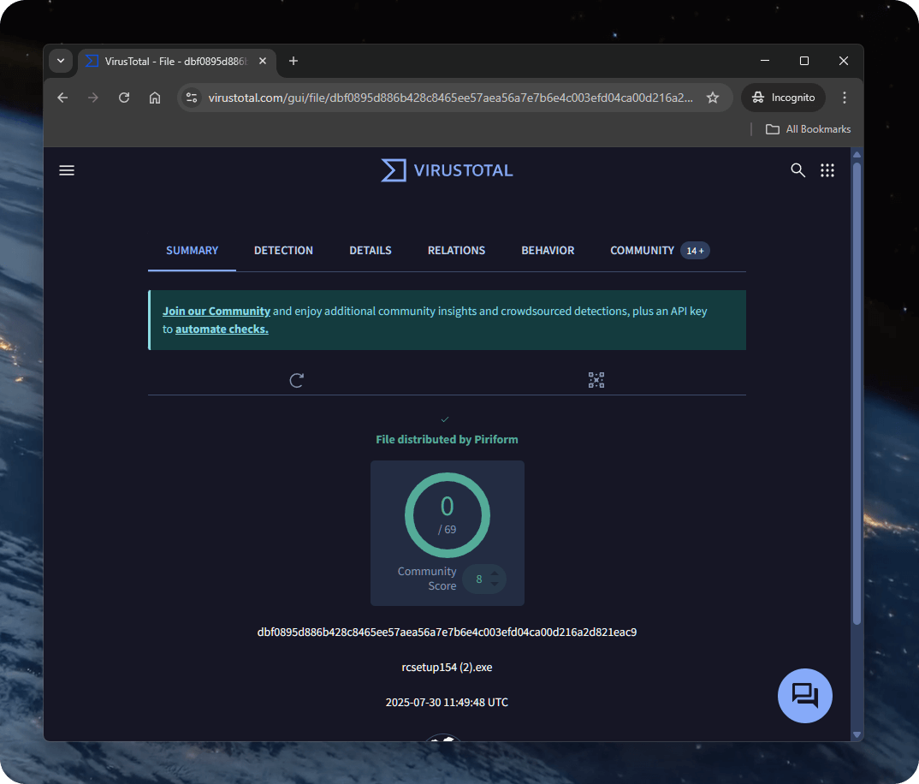Click the forward navigation arrow
The image size is (919, 784).
[93, 98]
